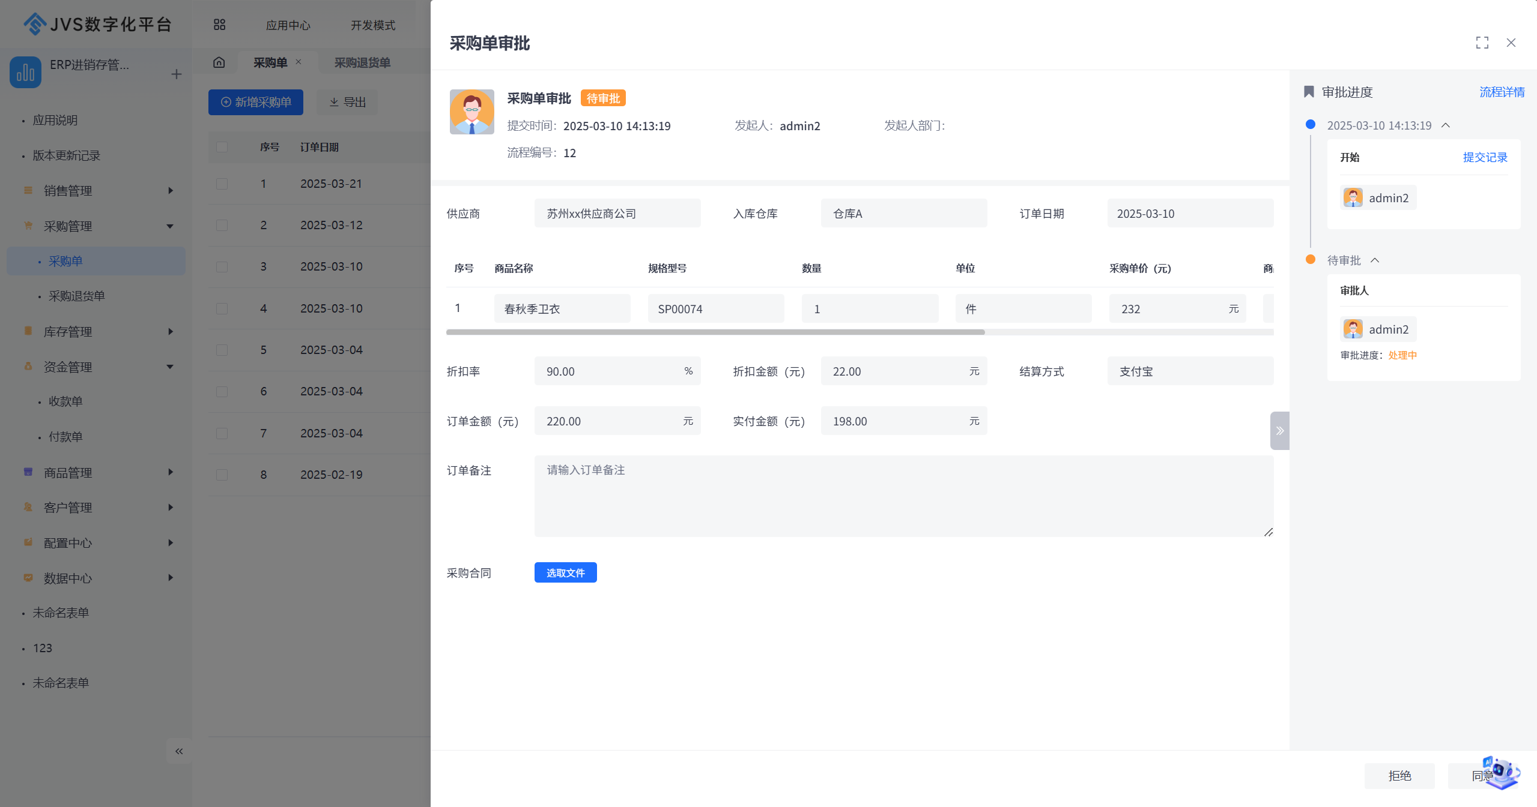
Task: Open the app grid switcher icon
Action: pos(219,25)
